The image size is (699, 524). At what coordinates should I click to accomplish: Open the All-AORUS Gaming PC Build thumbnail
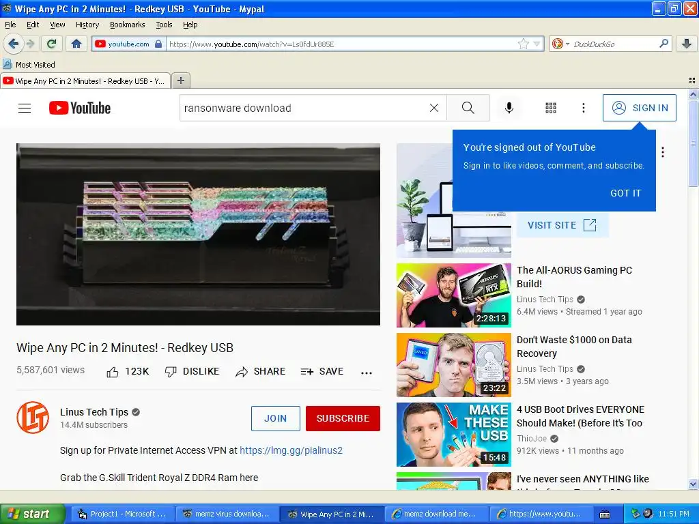click(x=454, y=295)
